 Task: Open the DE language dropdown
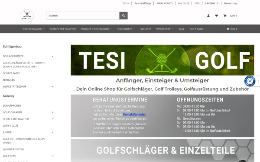point(126,3)
